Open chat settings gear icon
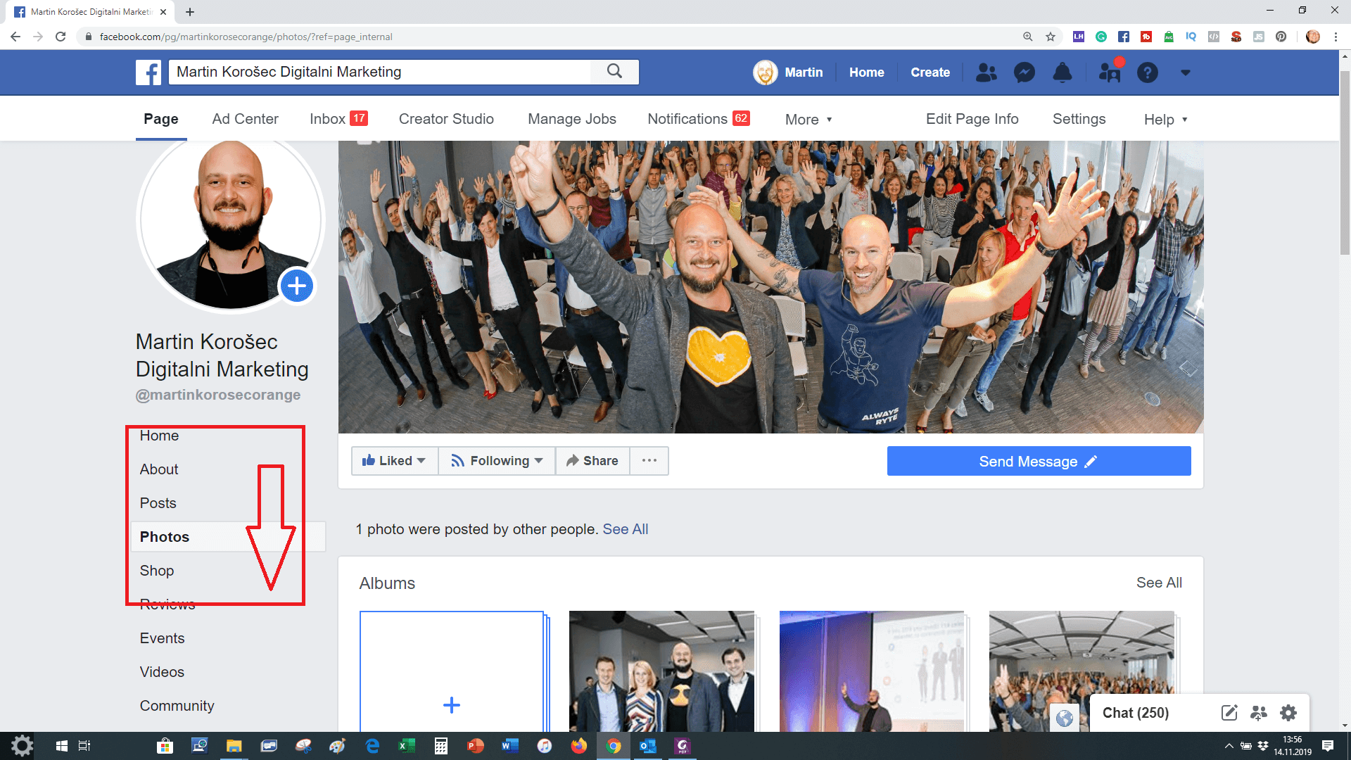Screen dimensions: 1351x760 coord(1288,713)
